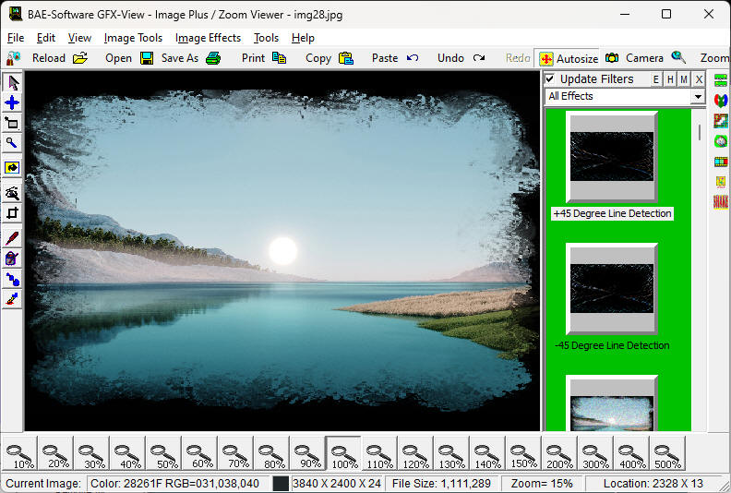Click the M button in filters panel
This screenshot has width=731, height=493.
pos(684,79)
